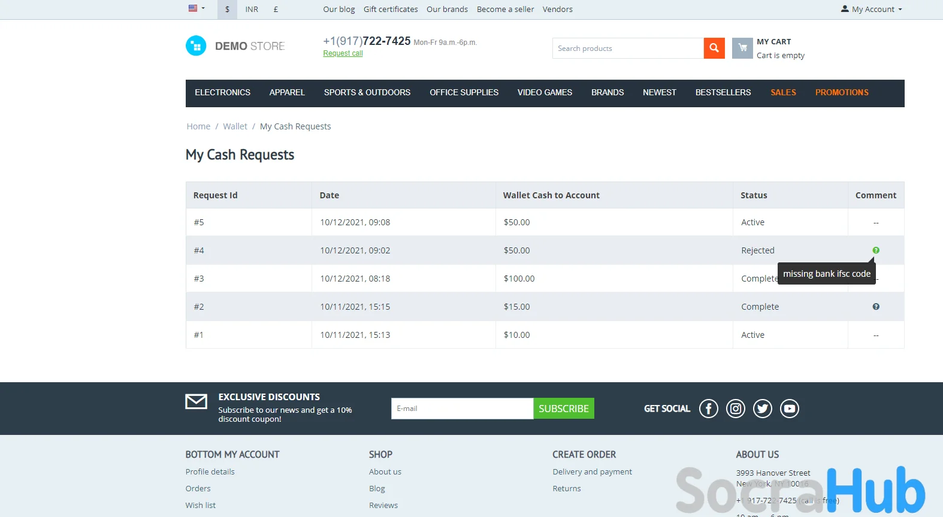The height and width of the screenshot is (517, 943).
Task: Click comment help icon for request #2
Action: (875, 307)
